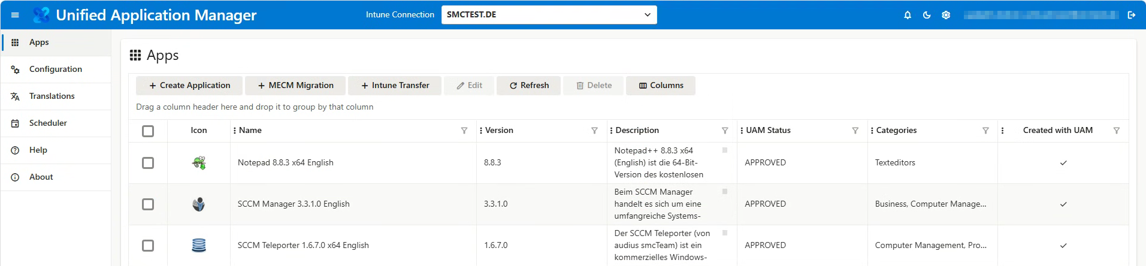Toggle the select-all header checkbox
1146x266 pixels.
tap(148, 131)
